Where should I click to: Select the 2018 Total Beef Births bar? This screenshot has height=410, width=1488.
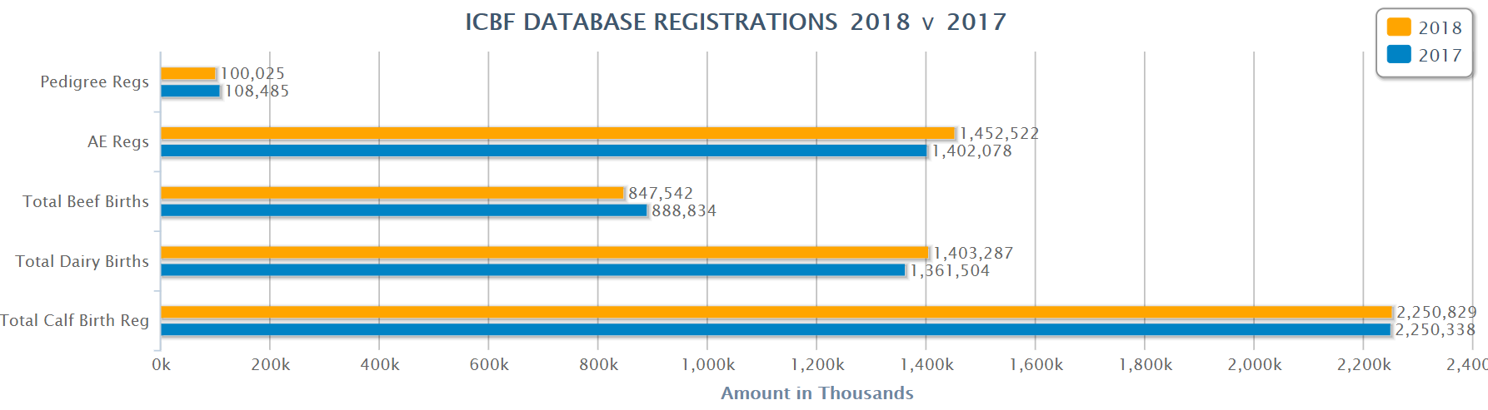click(x=392, y=193)
